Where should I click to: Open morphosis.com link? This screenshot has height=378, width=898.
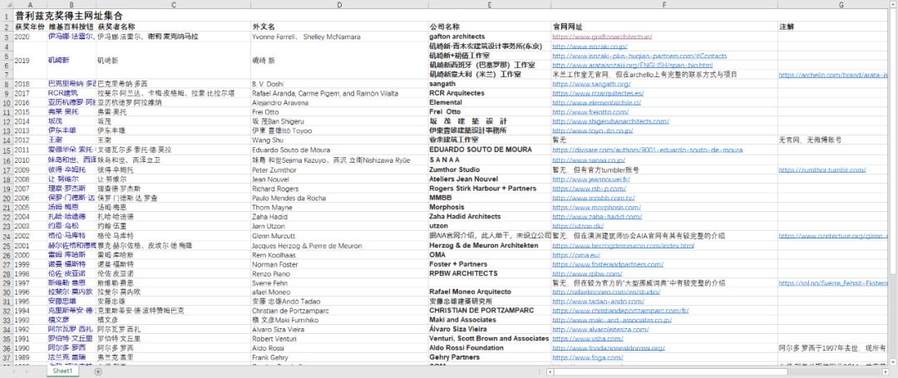(x=596, y=207)
